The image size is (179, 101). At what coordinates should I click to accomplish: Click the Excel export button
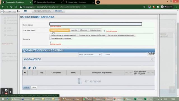[x=34, y=88]
